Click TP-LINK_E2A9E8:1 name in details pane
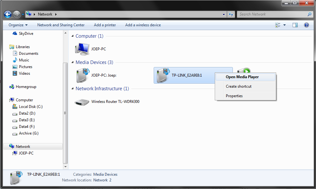 44,174
